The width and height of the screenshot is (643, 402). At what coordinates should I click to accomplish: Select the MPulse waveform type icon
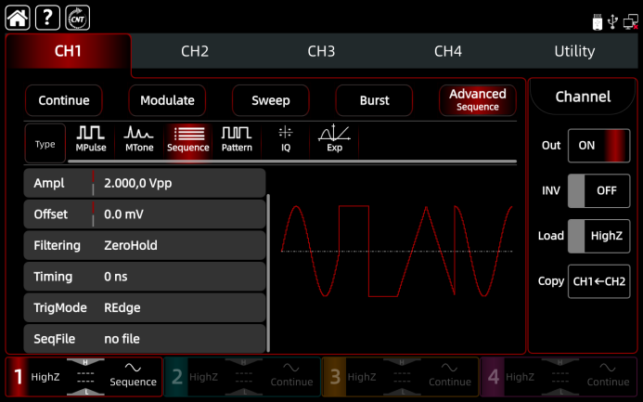coord(90,139)
